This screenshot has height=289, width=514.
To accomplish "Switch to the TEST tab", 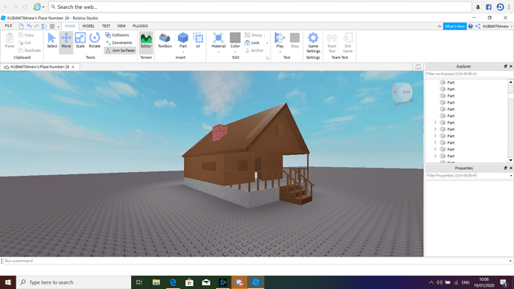I will click(106, 26).
